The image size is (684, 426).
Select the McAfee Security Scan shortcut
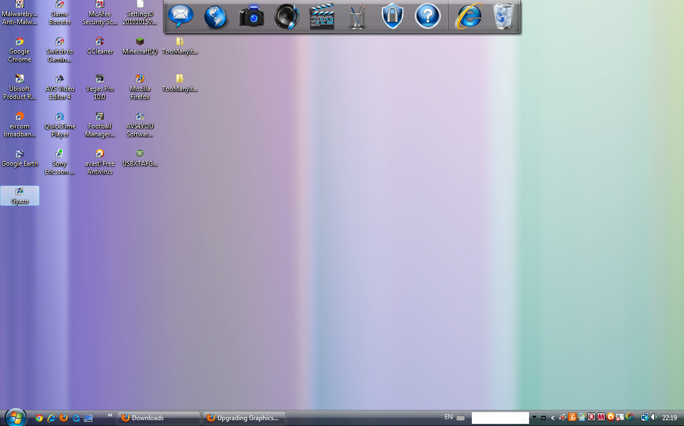pyautogui.click(x=100, y=13)
